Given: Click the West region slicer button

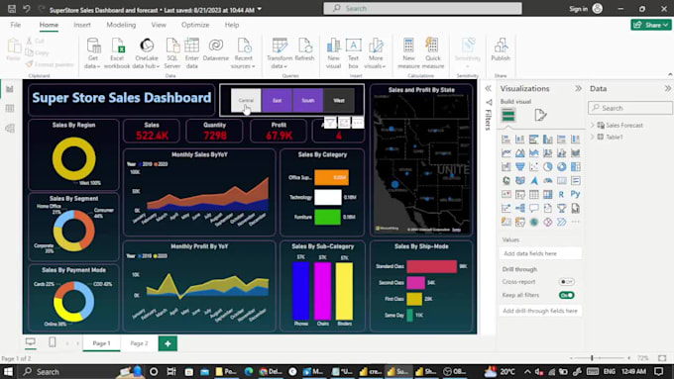Looking at the screenshot, I should coord(339,100).
